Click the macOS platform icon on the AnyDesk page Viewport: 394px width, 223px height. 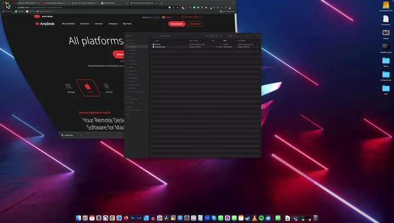point(88,88)
